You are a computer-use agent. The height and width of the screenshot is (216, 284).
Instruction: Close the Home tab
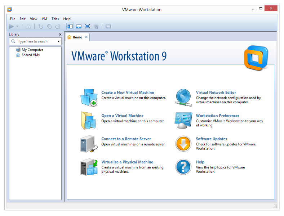click(x=86, y=37)
